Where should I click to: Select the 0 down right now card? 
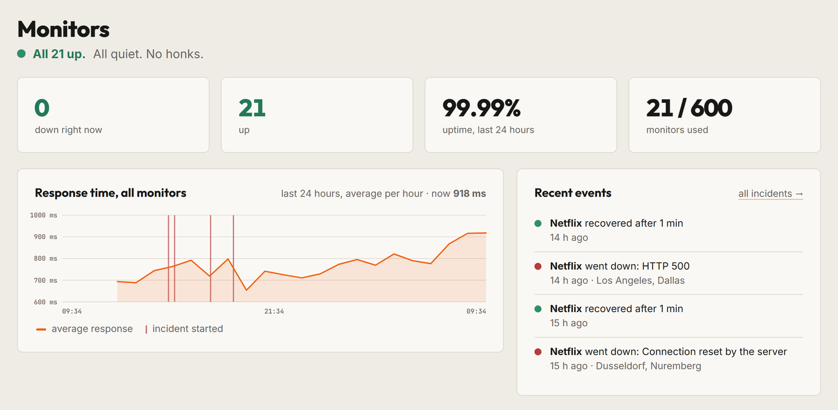point(113,115)
